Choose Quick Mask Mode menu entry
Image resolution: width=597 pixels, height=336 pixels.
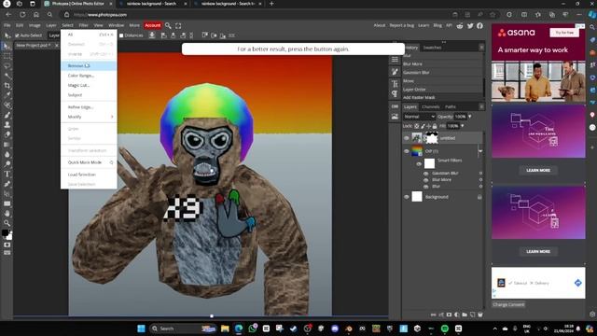[x=85, y=162]
